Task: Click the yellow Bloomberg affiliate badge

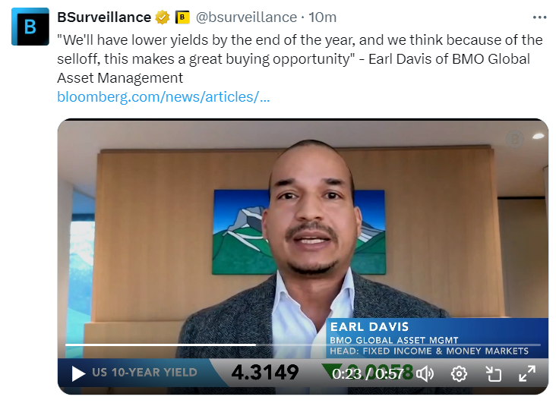Action: tap(182, 17)
